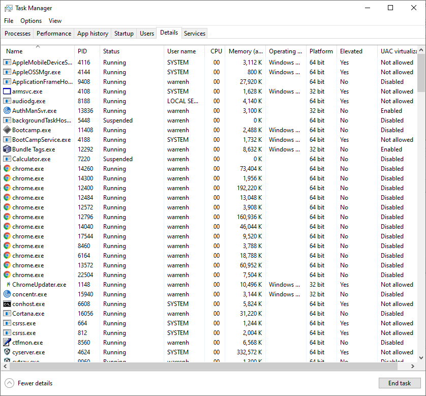The height and width of the screenshot is (396, 426).
Task: Open the Options menu
Action: pyautogui.click(x=31, y=21)
